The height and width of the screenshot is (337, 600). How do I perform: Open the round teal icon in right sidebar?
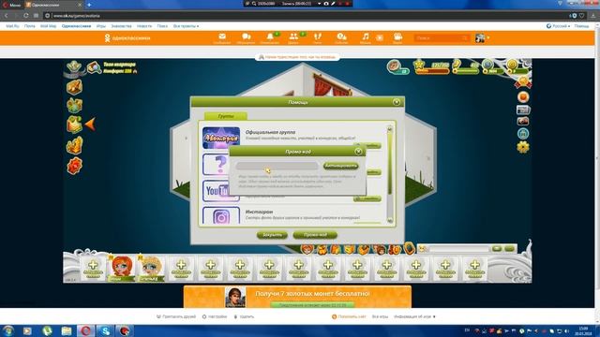point(523,134)
